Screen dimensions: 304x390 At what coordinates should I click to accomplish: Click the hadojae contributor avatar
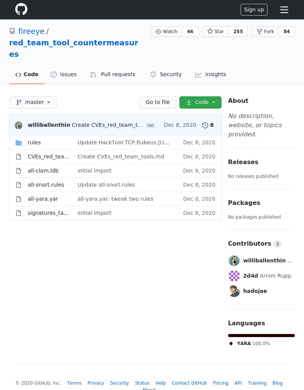coord(234,291)
